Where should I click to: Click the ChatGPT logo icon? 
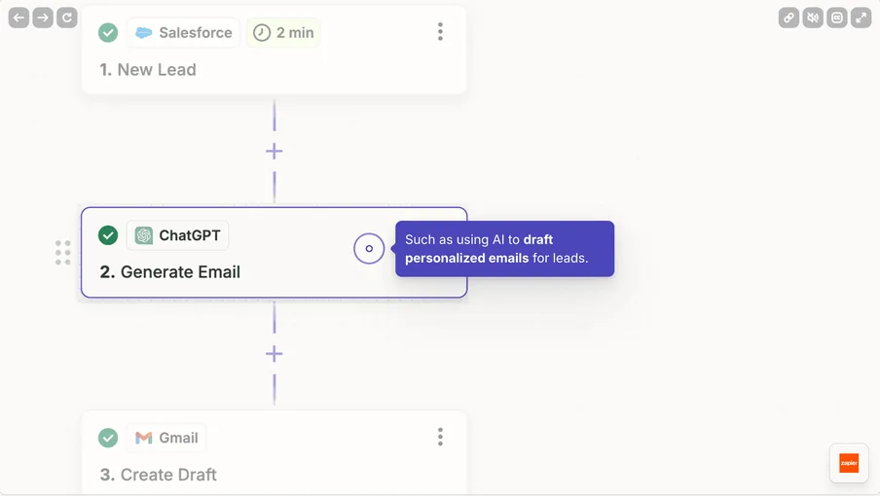point(144,235)
